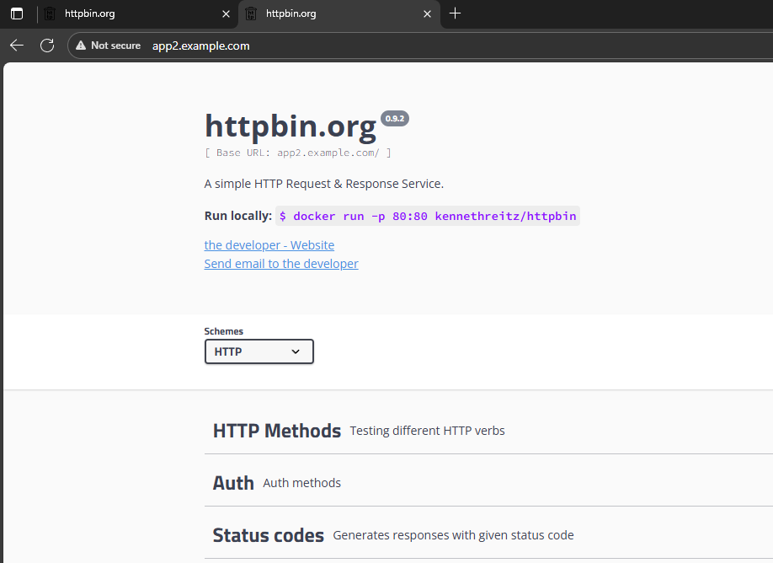Click the 'Auth methods' description

(301, 483)
